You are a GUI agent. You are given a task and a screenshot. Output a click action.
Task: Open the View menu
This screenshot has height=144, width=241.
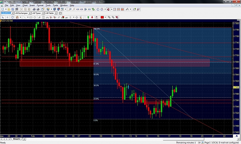point(18,5)
